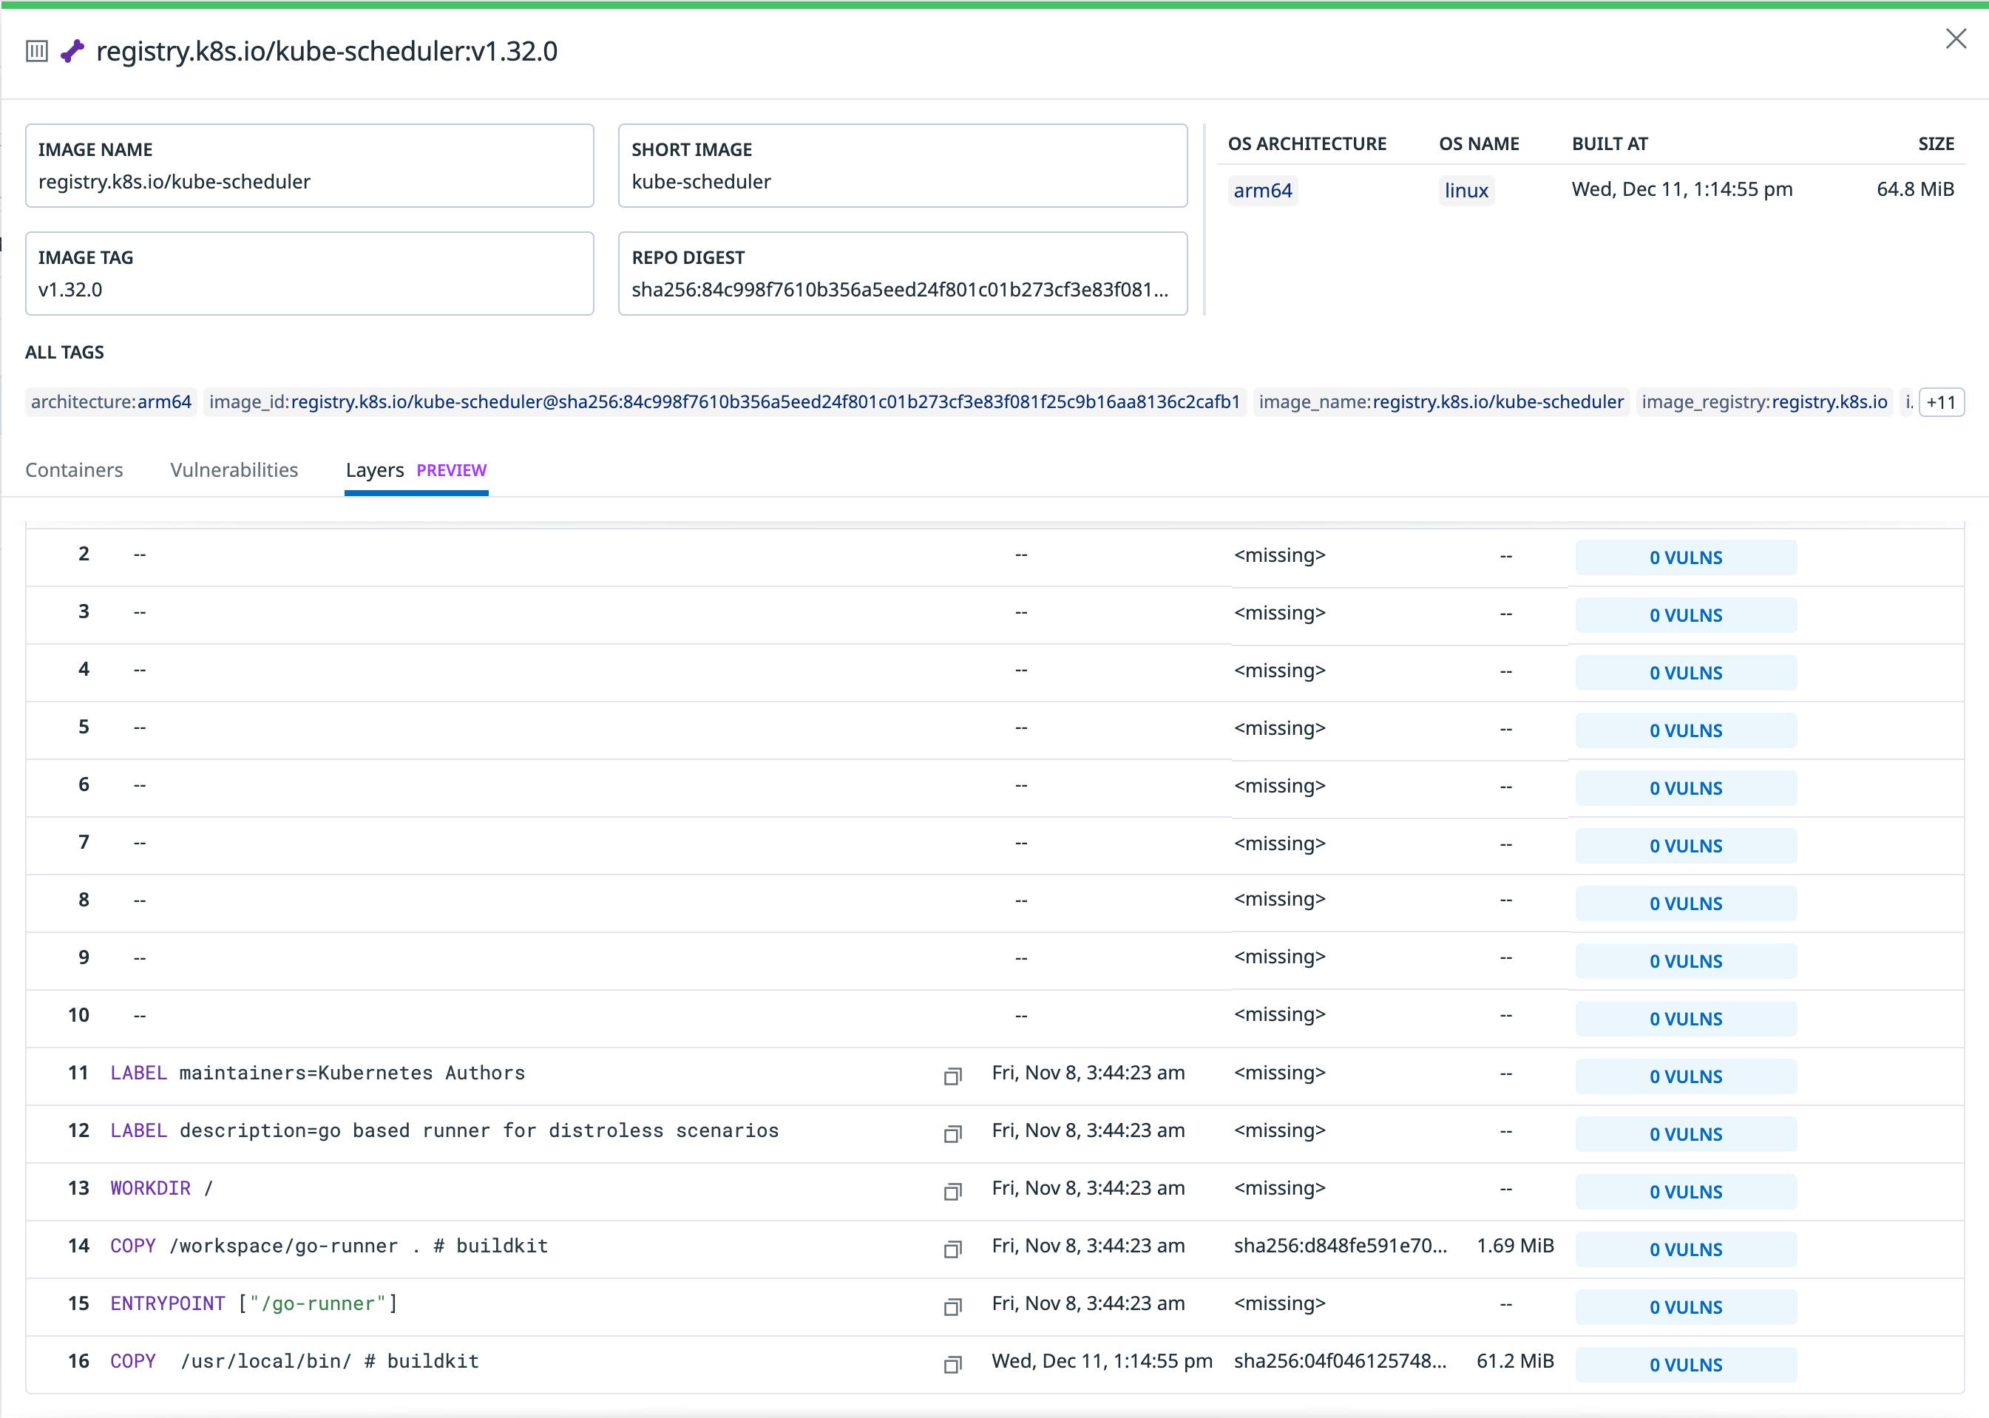Copy the layer 12 description LABEL command
The width and height of the screenshot is (1989, 1418).
952,1134
